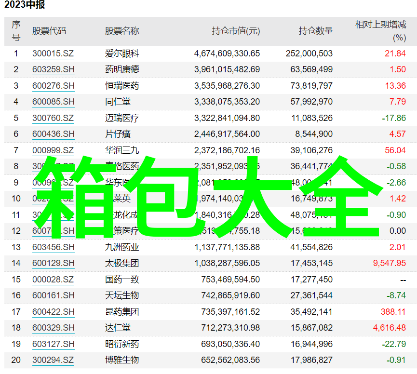Open stock code link 600129.SH
Screen dimensions: 417x374
click(x=53, y=263)
